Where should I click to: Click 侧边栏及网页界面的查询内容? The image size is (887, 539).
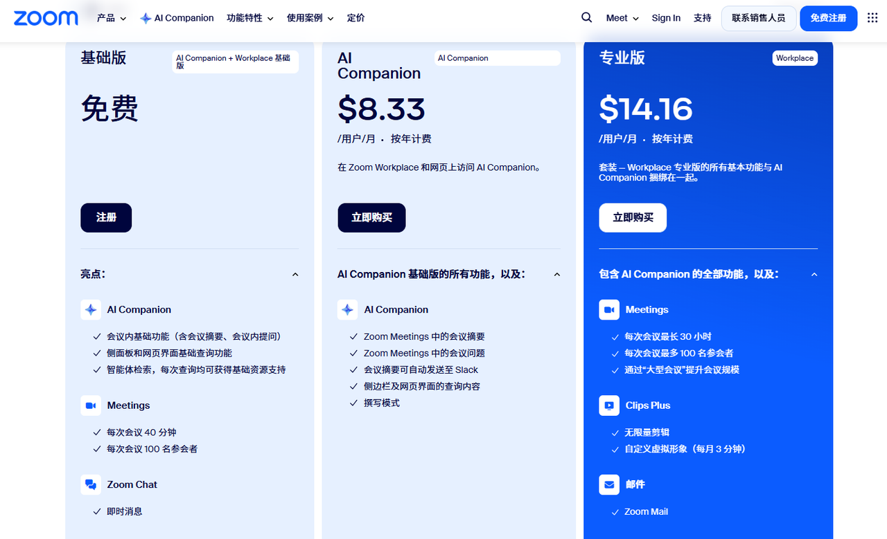(422, 387)
